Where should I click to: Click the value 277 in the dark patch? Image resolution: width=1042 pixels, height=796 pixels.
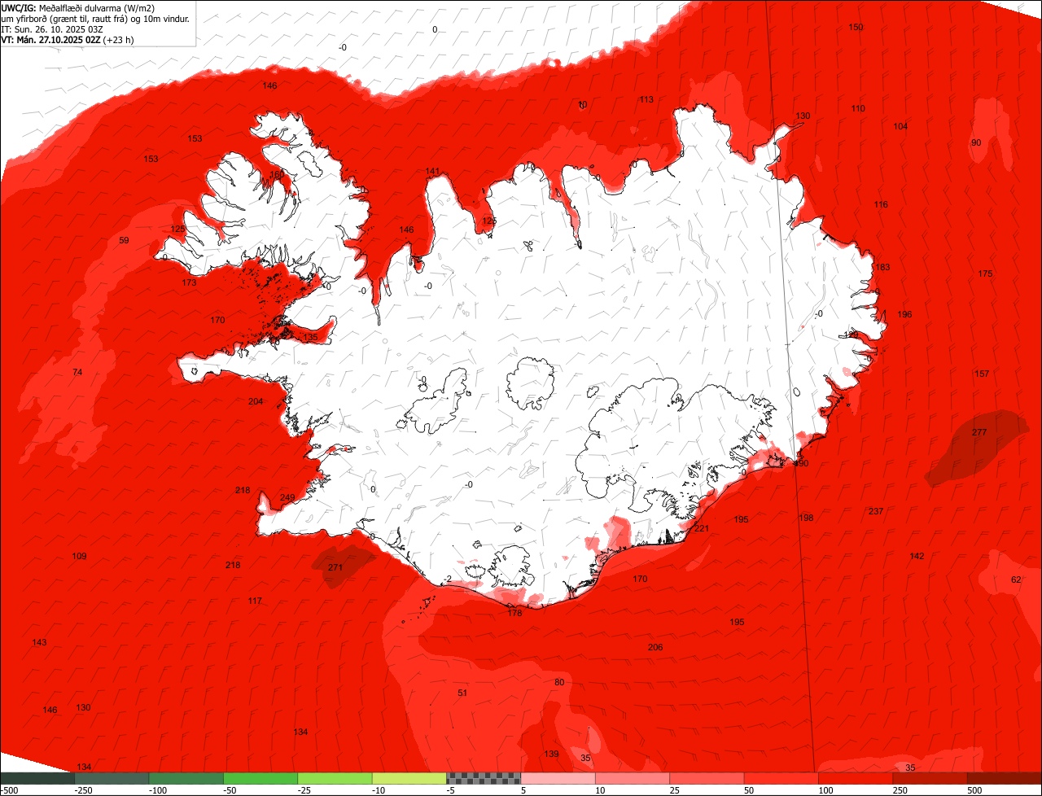coord(979,432)
